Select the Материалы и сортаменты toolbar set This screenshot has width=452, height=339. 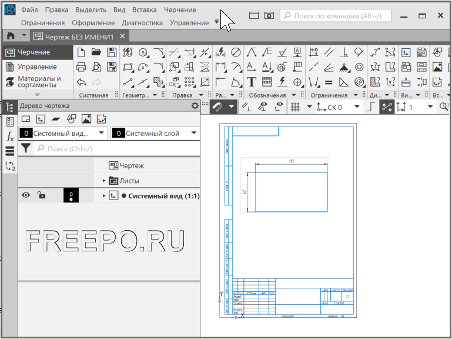[x=37, y=82]
